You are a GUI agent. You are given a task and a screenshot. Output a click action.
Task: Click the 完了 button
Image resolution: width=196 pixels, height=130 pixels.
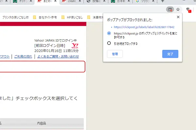[x=170, y=54]
